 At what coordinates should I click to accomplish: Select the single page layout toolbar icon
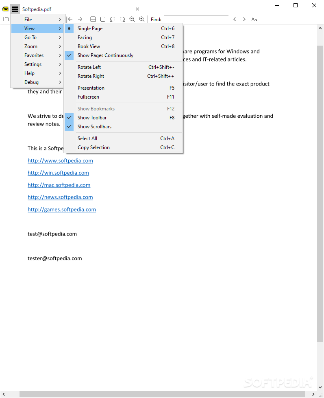click(x=103, y=19)
